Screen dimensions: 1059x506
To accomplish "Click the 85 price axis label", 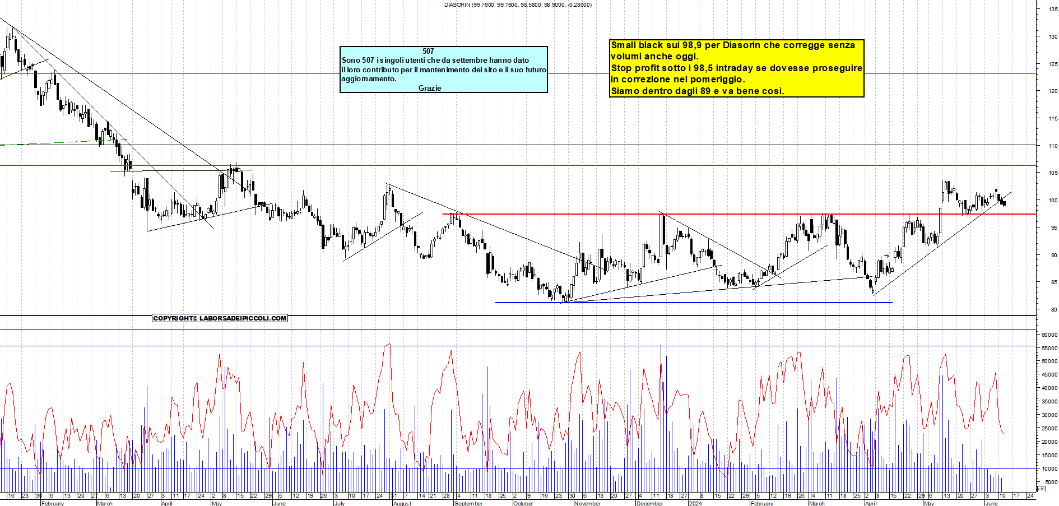I will [x=1054, y=282].
